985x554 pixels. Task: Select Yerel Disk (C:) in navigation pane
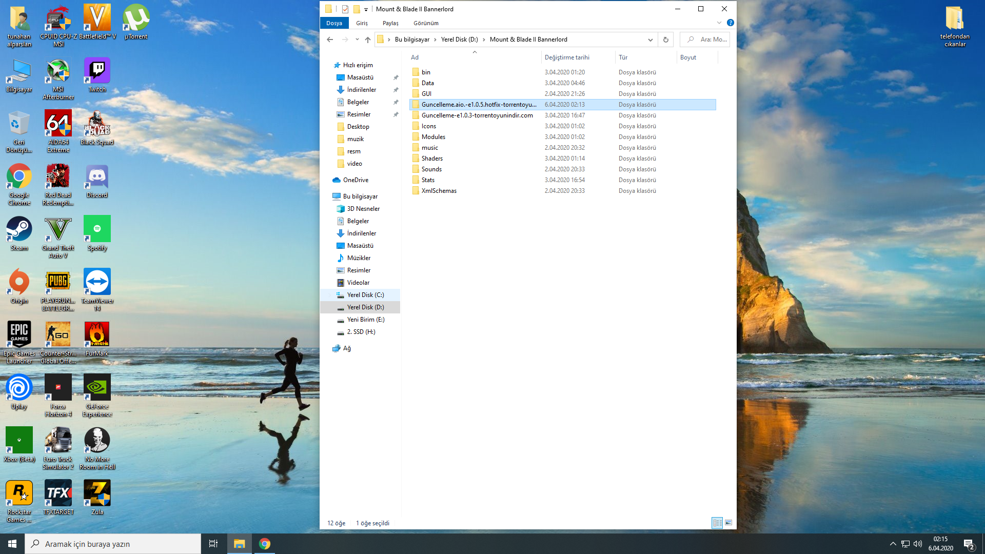coord(360,295)
